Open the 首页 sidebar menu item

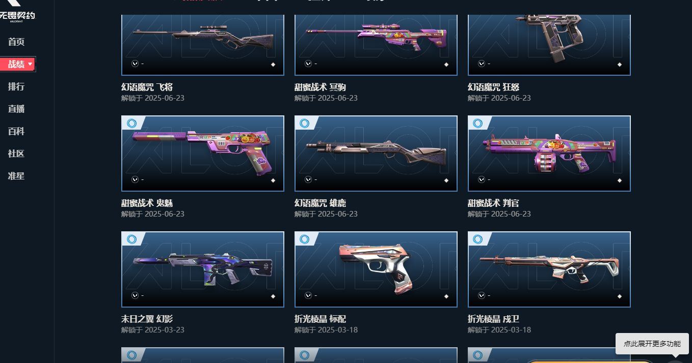tap(16, 42)
